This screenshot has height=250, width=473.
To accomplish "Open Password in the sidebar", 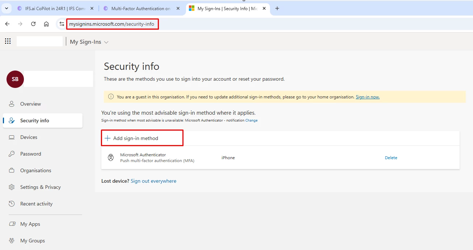I will pos(43,154).
